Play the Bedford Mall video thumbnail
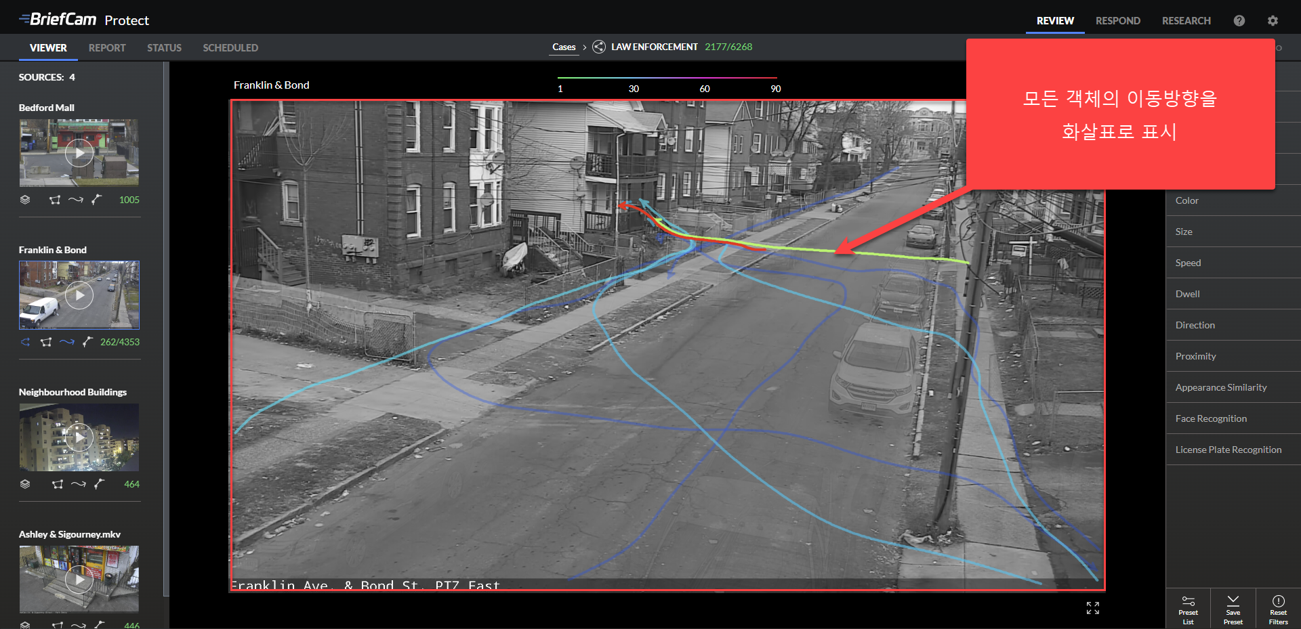 [79, 153]
